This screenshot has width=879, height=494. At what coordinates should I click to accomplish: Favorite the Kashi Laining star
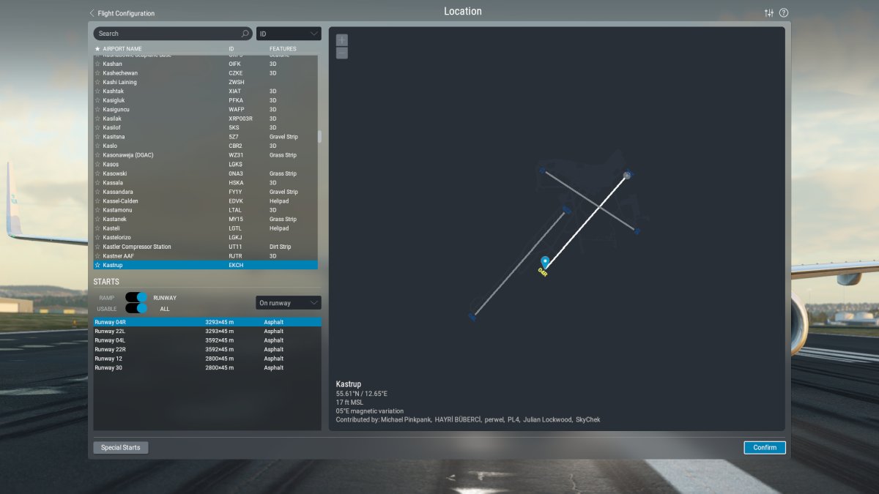pyautogui.click(x=97, y=82)
